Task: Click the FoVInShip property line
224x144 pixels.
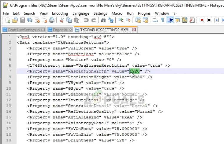Action: 87,134
